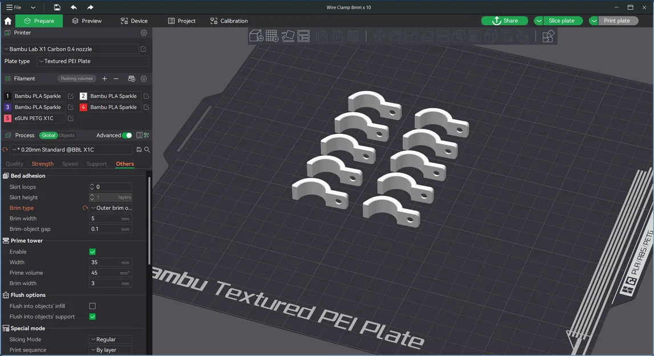The image size is (654, 356).
Task: Save the process preset
Action: coord(139,150)
